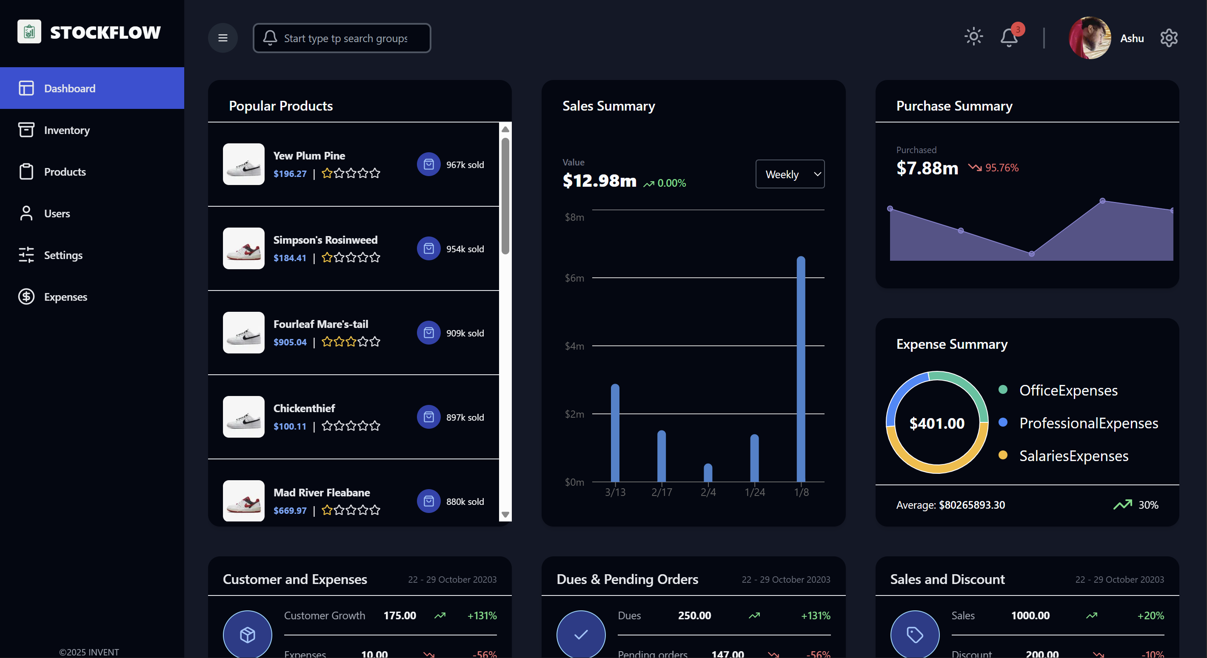Click the STOCKFLOW logo icon
This screenshot has height=658, width=1207.
click(x=29, y=31)
